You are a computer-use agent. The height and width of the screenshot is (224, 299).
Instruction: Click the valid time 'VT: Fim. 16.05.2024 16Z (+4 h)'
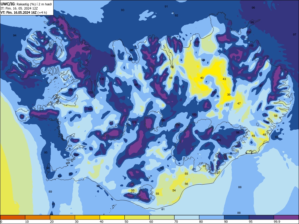[24, 13]
